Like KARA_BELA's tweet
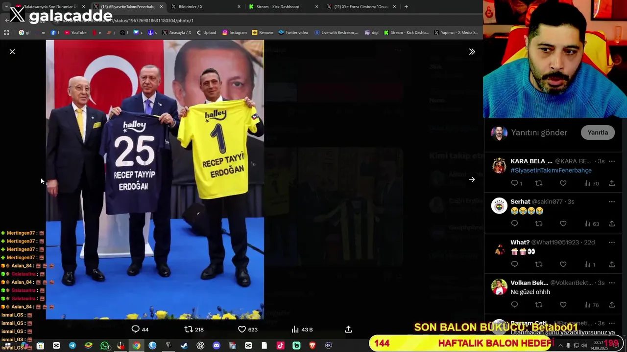This screenshot has width=627, height=352. point(563,183)
